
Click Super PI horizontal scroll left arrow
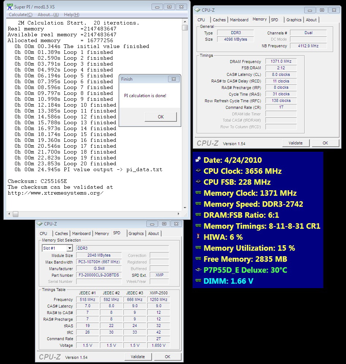[x=9, y=214]
